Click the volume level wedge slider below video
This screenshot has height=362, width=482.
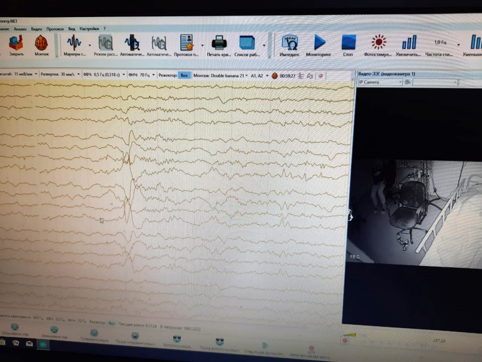pos(350,334)
